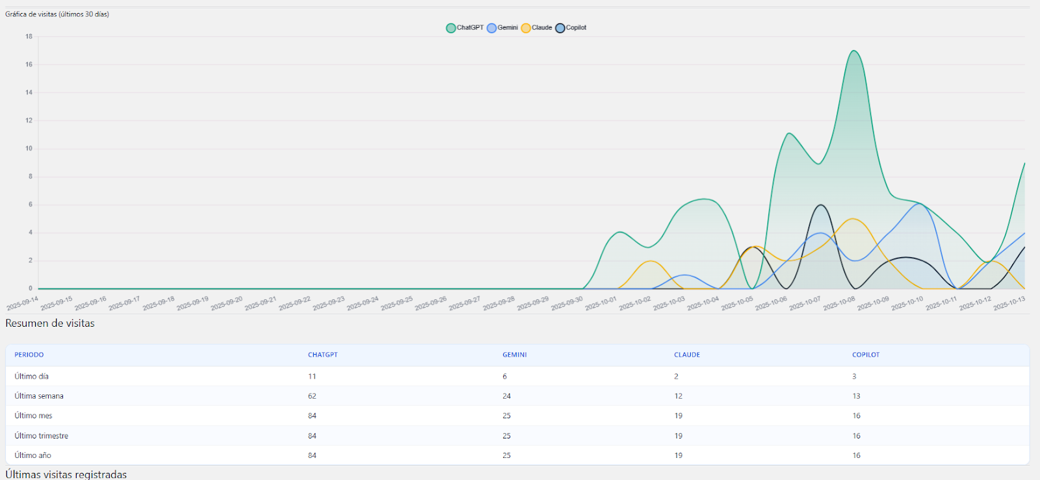Click the Gemini peak at 2025-10-10
The height and width of the screenshot is (480, 1040).
click(x=919, y=204)
